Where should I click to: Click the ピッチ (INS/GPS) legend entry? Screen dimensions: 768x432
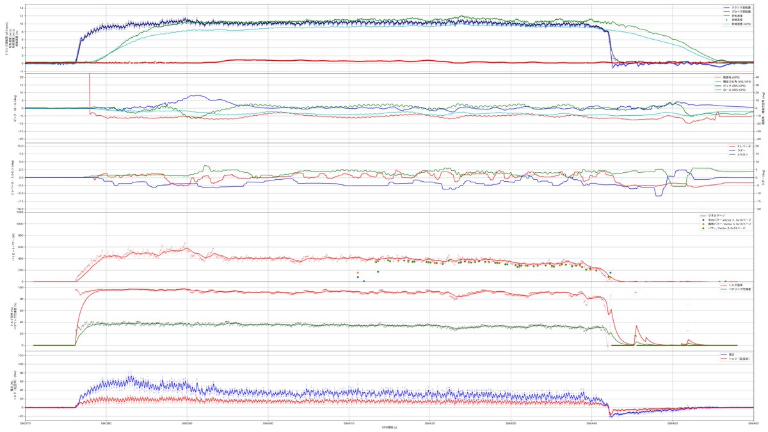(730, 86)
